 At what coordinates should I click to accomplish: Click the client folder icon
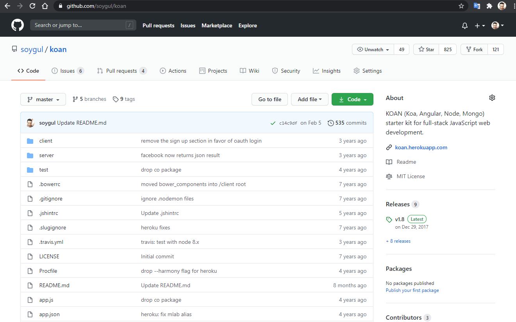coord(30,141)
